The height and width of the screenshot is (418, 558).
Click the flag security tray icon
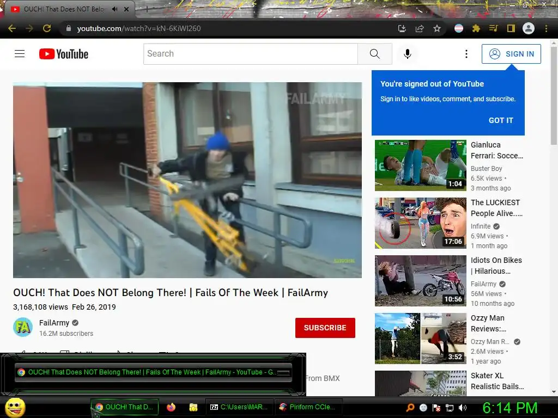436,407
